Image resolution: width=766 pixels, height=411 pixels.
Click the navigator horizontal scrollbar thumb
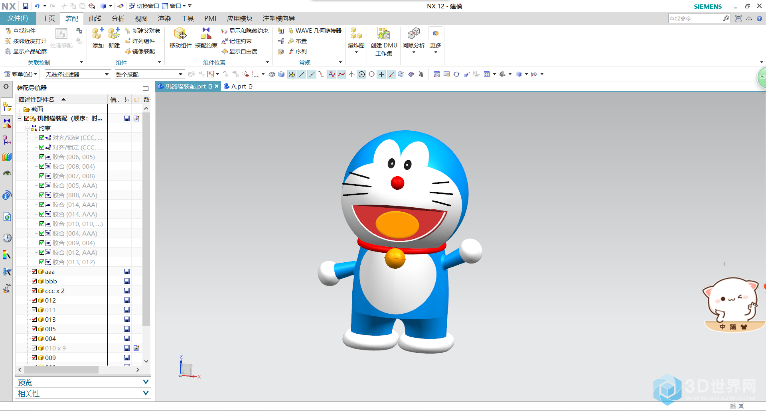point(61,370)
